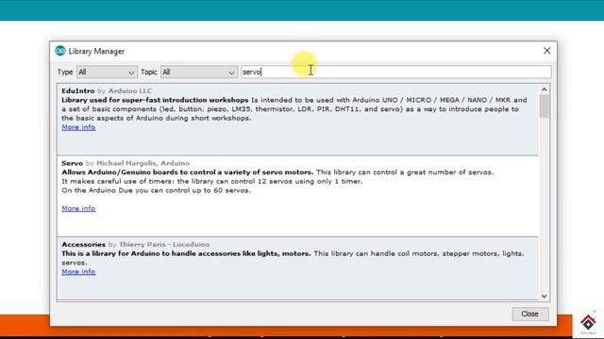Click the library search field containing servo
This screenshot has width=604, height=339.
[x=396, y=72]
